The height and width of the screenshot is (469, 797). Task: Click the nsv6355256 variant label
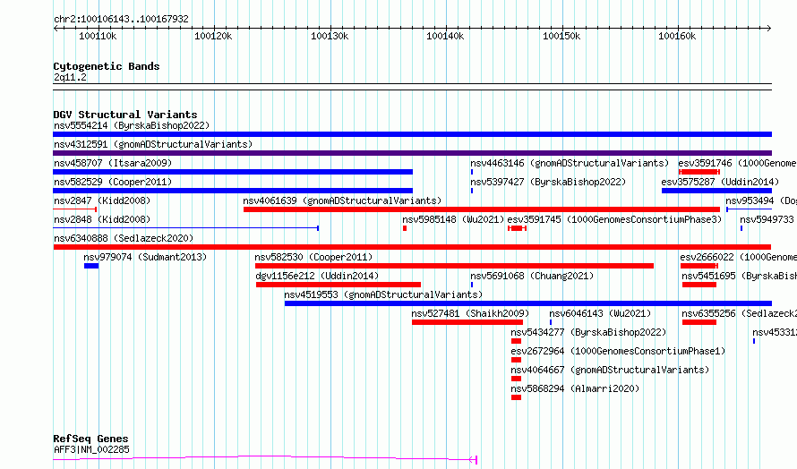[x=739, y=313]
